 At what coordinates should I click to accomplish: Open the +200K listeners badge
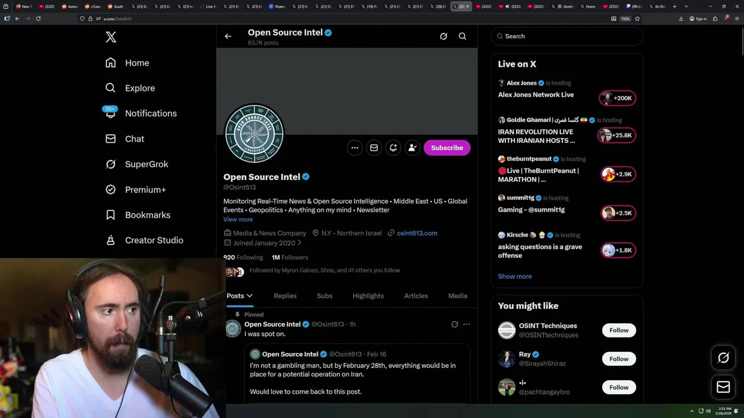pos(617,98)
